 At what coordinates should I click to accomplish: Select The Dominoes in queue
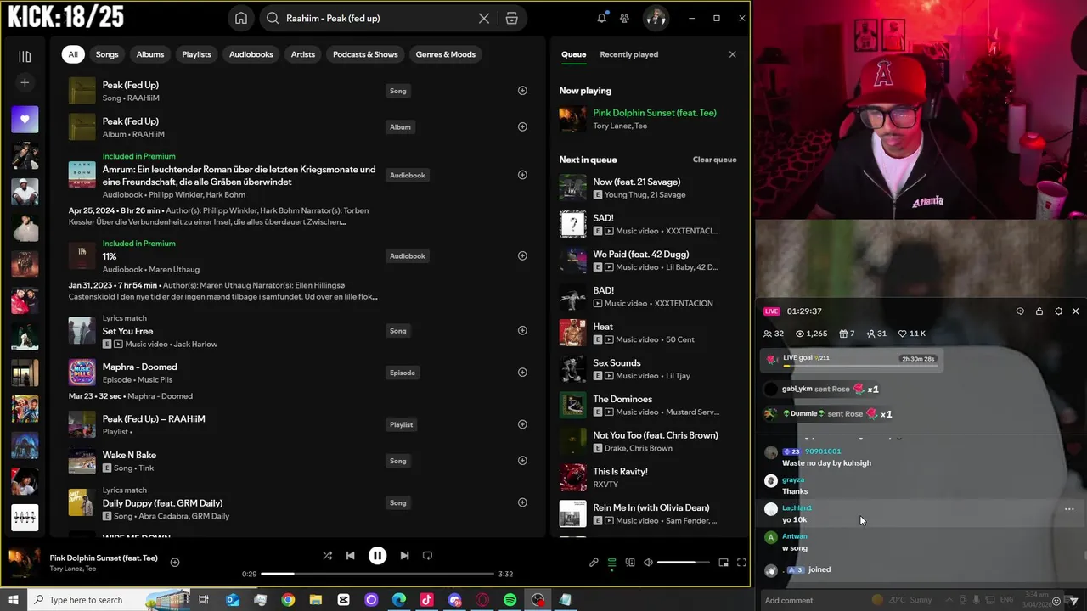[x=648, y=405]
